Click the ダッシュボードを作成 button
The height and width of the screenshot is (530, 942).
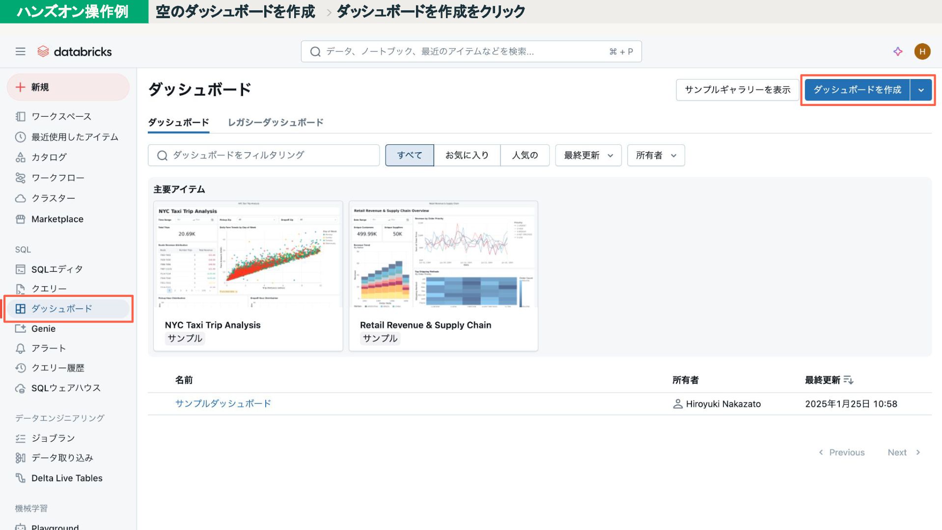click(858, 90)
